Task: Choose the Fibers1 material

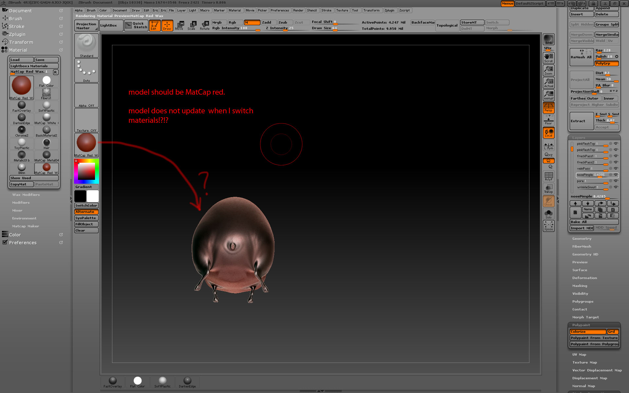Action: click(x=47, y=94)
